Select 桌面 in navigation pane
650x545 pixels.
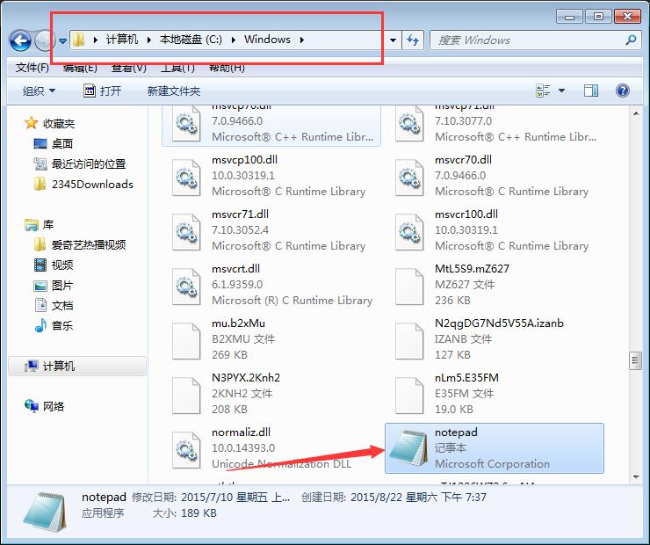(x=53, y=143)
